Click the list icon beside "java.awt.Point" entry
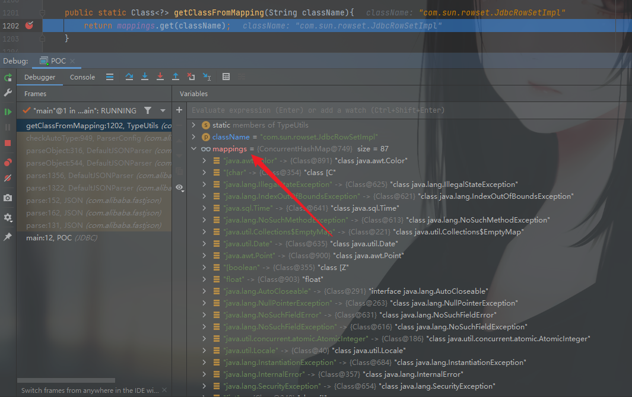Viewport: 632px width, 397px height. click(x=217, y=256)
